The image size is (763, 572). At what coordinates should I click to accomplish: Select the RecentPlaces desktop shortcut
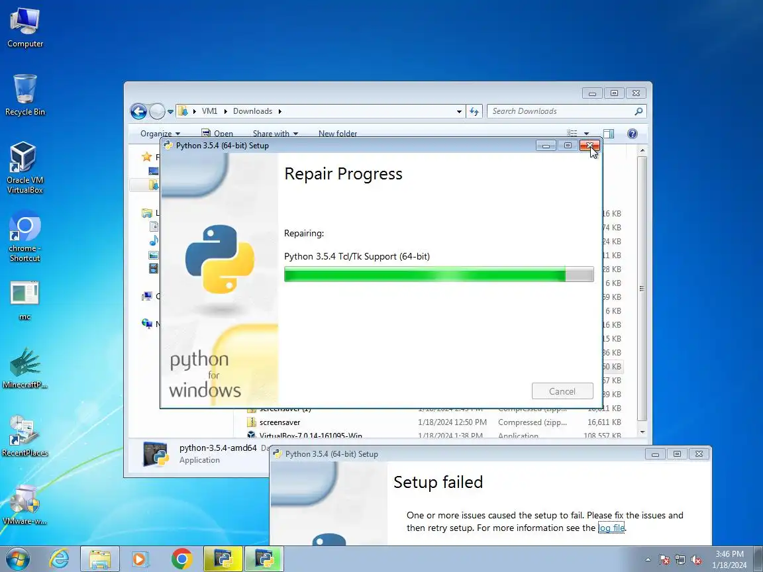point(25,436)
